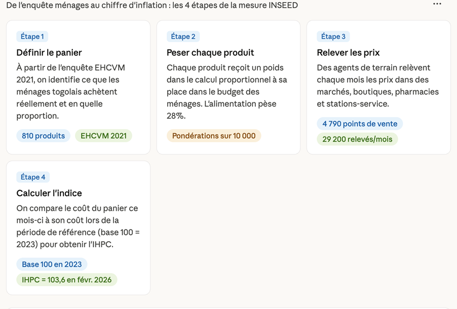Click the 'Relever les prix' card heading
Viewport: 457px width, 309px height.
point(348,53)
